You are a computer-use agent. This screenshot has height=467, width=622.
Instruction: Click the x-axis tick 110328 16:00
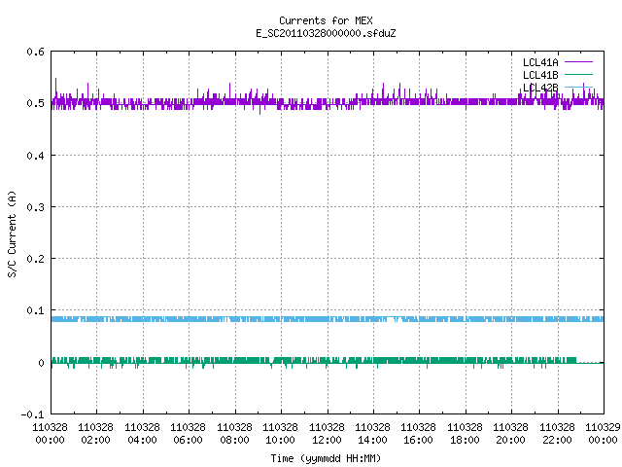[x=419, y=433]
